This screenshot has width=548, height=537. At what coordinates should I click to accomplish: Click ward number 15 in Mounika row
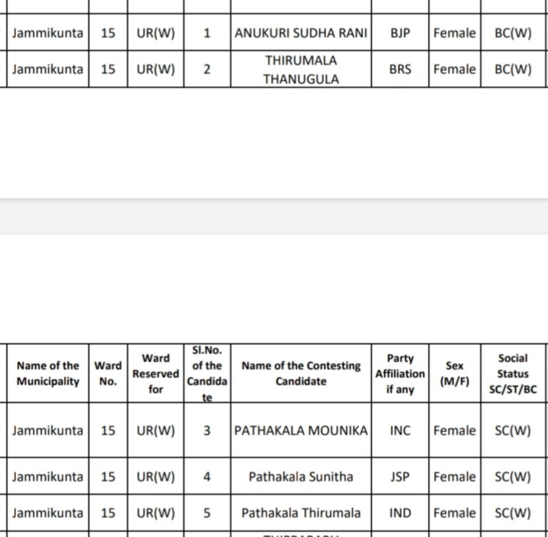tap(108, 431)
